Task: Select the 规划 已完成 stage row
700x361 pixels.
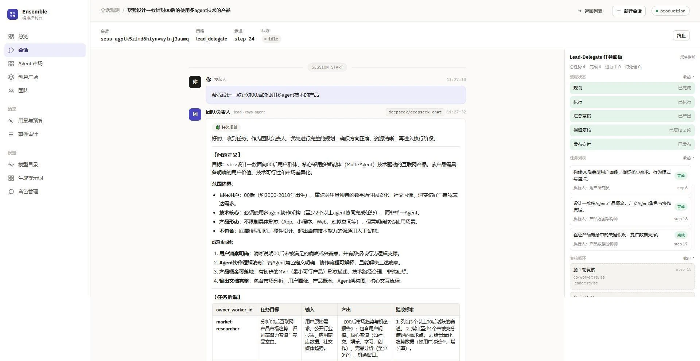Action: 632,88
